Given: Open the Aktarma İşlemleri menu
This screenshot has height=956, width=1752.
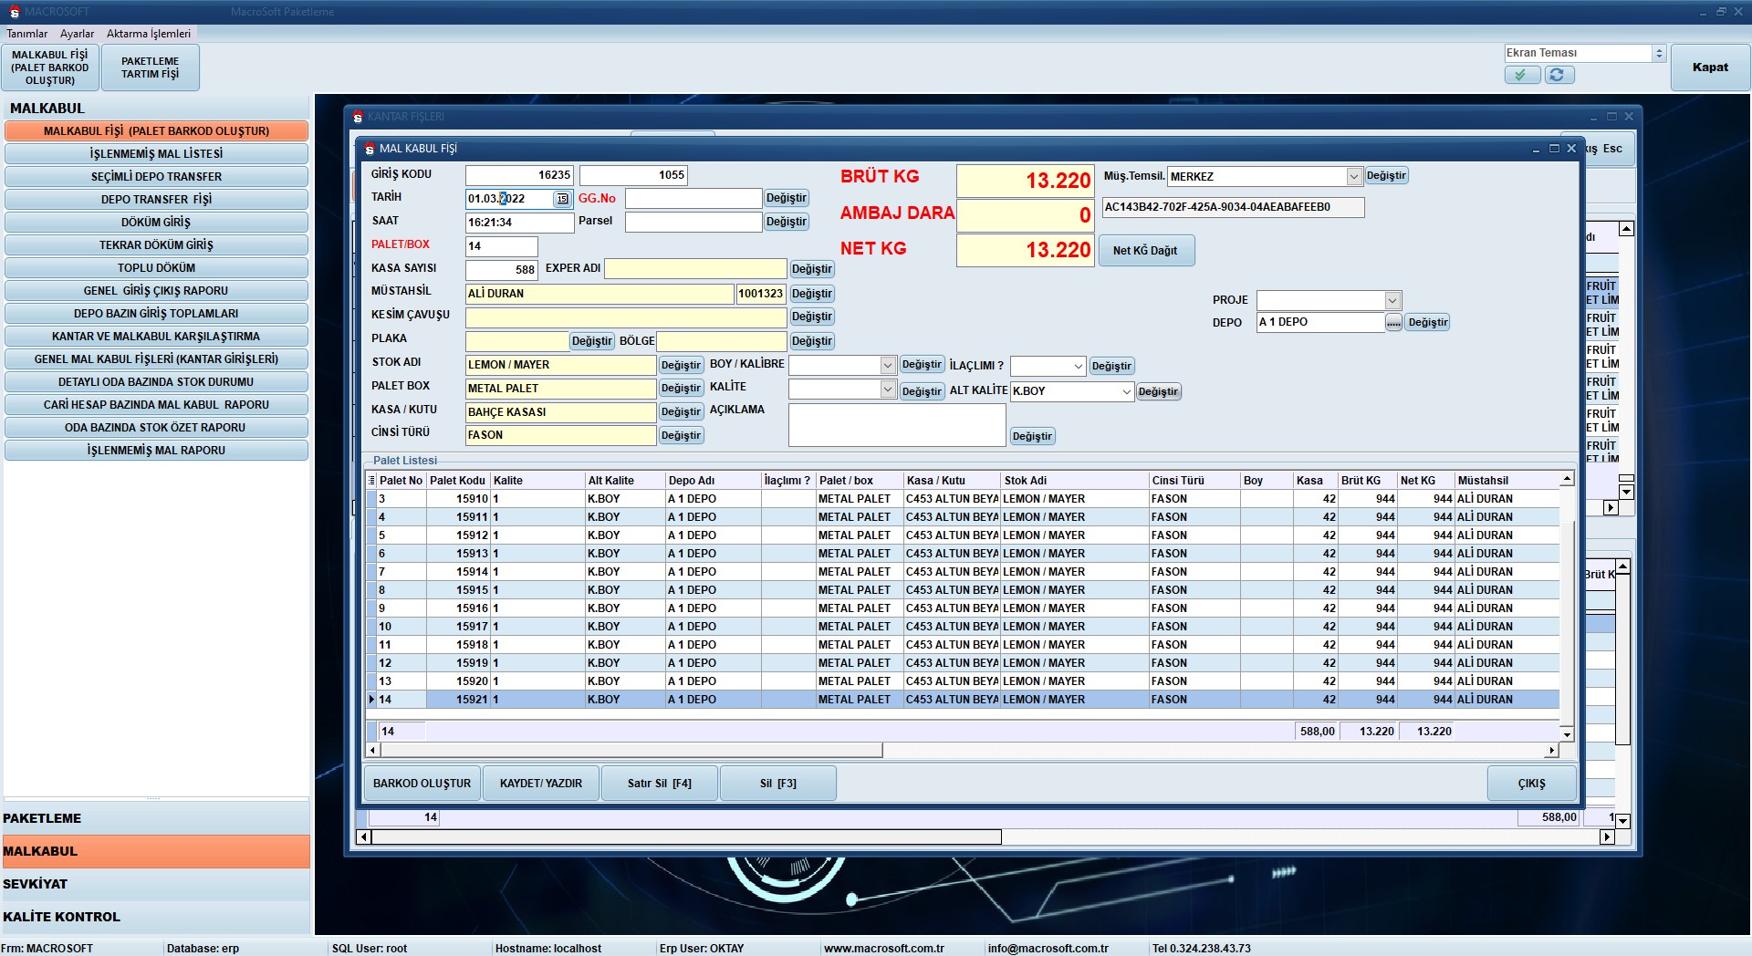Looking at the screenshot, I should pos(148,34).
